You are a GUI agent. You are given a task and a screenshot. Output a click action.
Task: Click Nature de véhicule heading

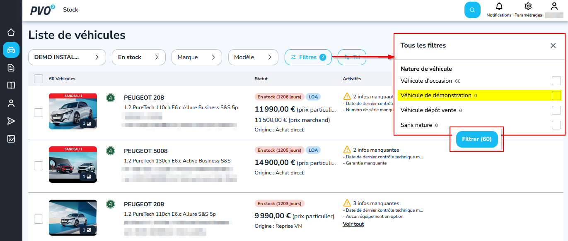(426, 69)
